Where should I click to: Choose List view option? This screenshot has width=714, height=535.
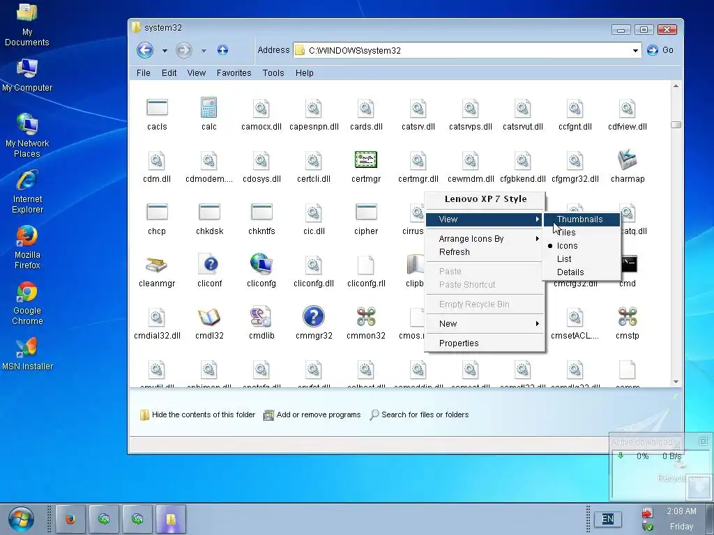[x=582, y=259]
